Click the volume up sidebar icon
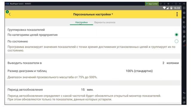191x107 pixels. click(x=184, y=18)
